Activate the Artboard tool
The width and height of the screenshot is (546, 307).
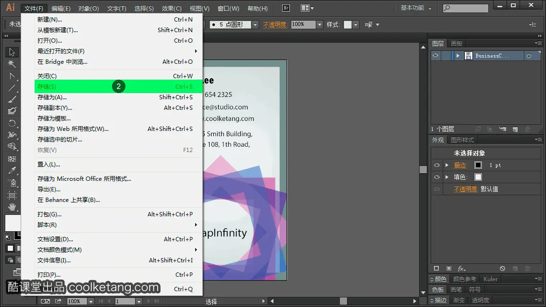click(12, 195)
